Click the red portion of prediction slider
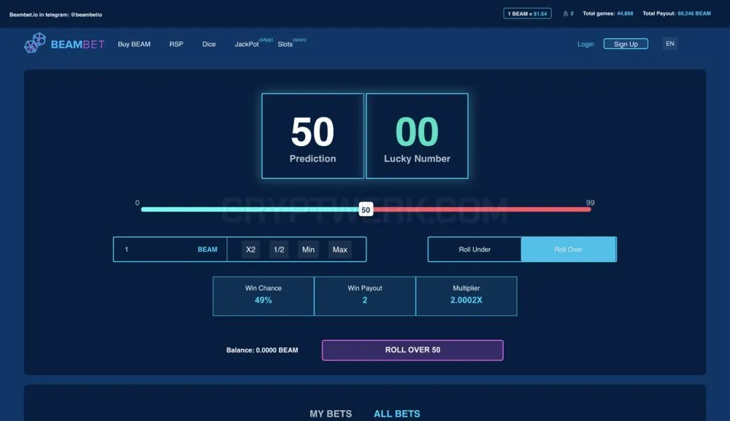Screen dimensions: 730x421 coord(483,209)
